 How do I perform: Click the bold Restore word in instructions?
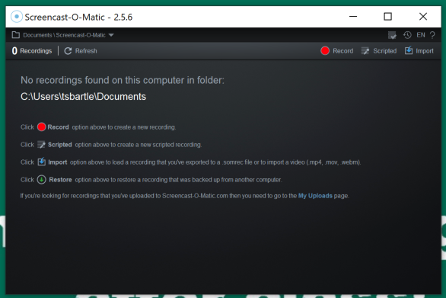click(x=60, y=180)
